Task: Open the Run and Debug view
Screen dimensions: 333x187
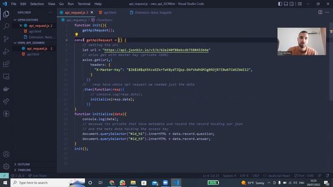Action: point(6,51)
